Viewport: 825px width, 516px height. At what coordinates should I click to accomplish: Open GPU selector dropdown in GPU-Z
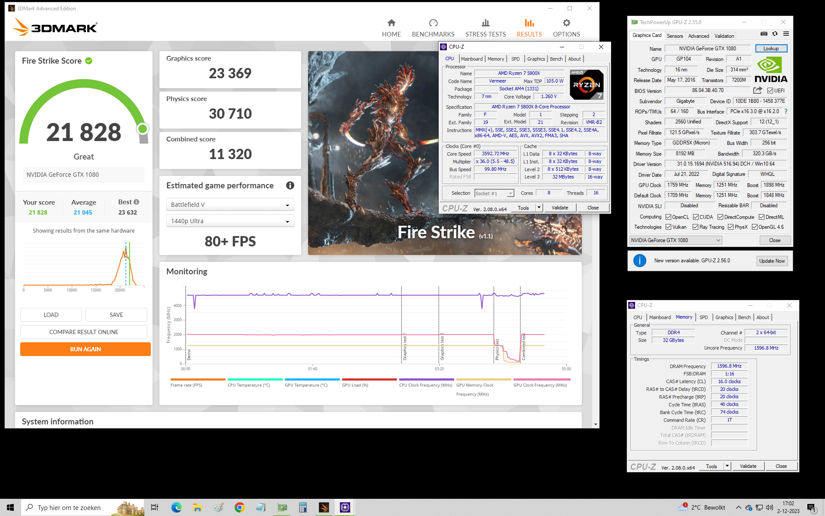(x=675, y=240)
